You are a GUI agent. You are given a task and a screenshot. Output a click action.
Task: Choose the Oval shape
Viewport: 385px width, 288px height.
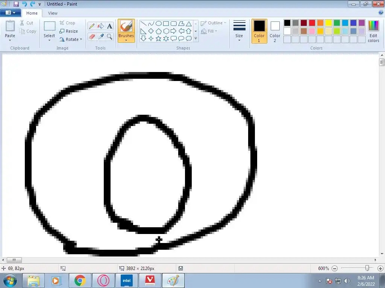pos(159,24)
